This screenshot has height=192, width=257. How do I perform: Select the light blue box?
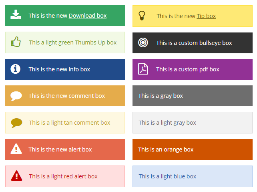(193, 176)
